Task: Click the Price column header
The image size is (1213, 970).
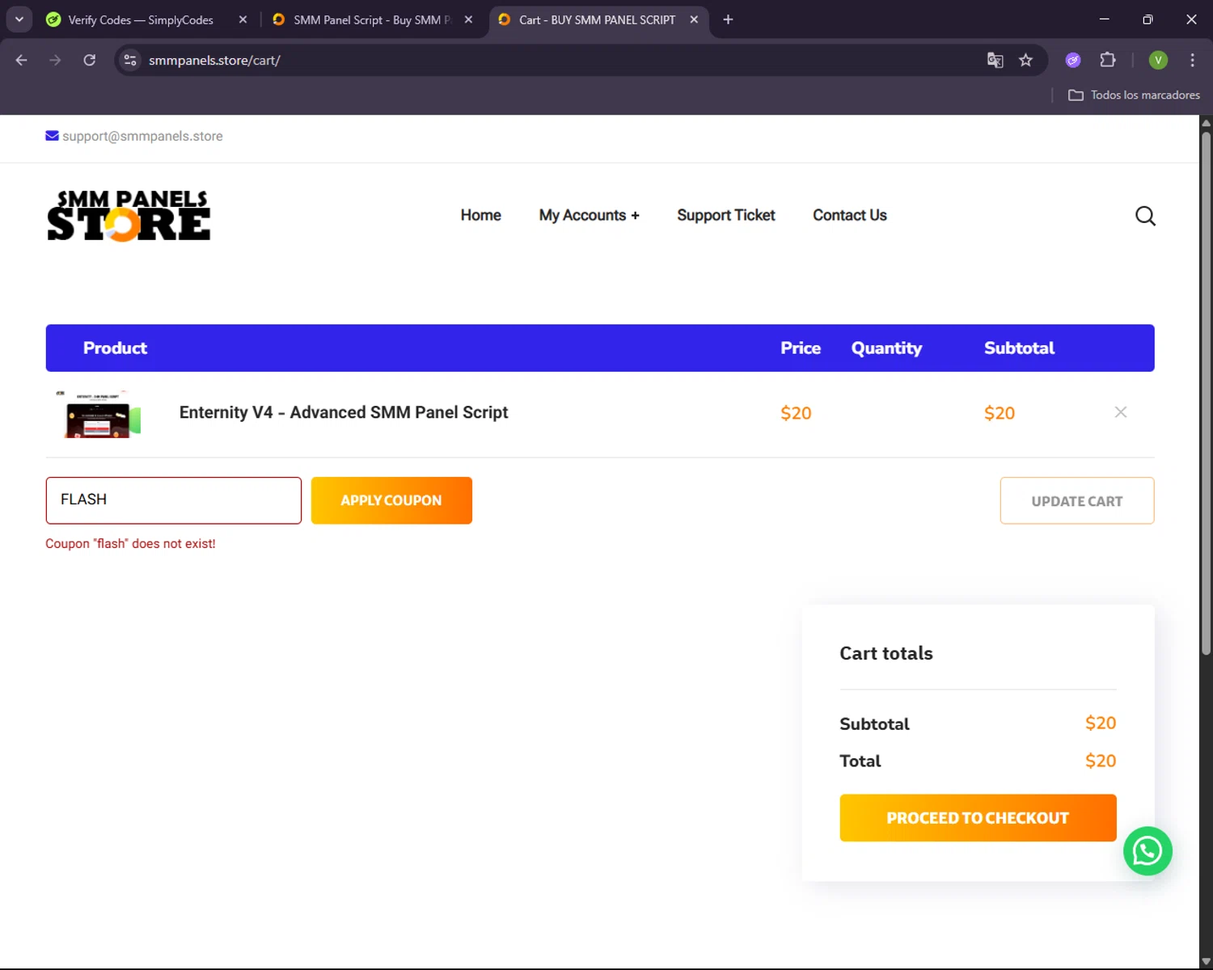Action: (801, 348)
